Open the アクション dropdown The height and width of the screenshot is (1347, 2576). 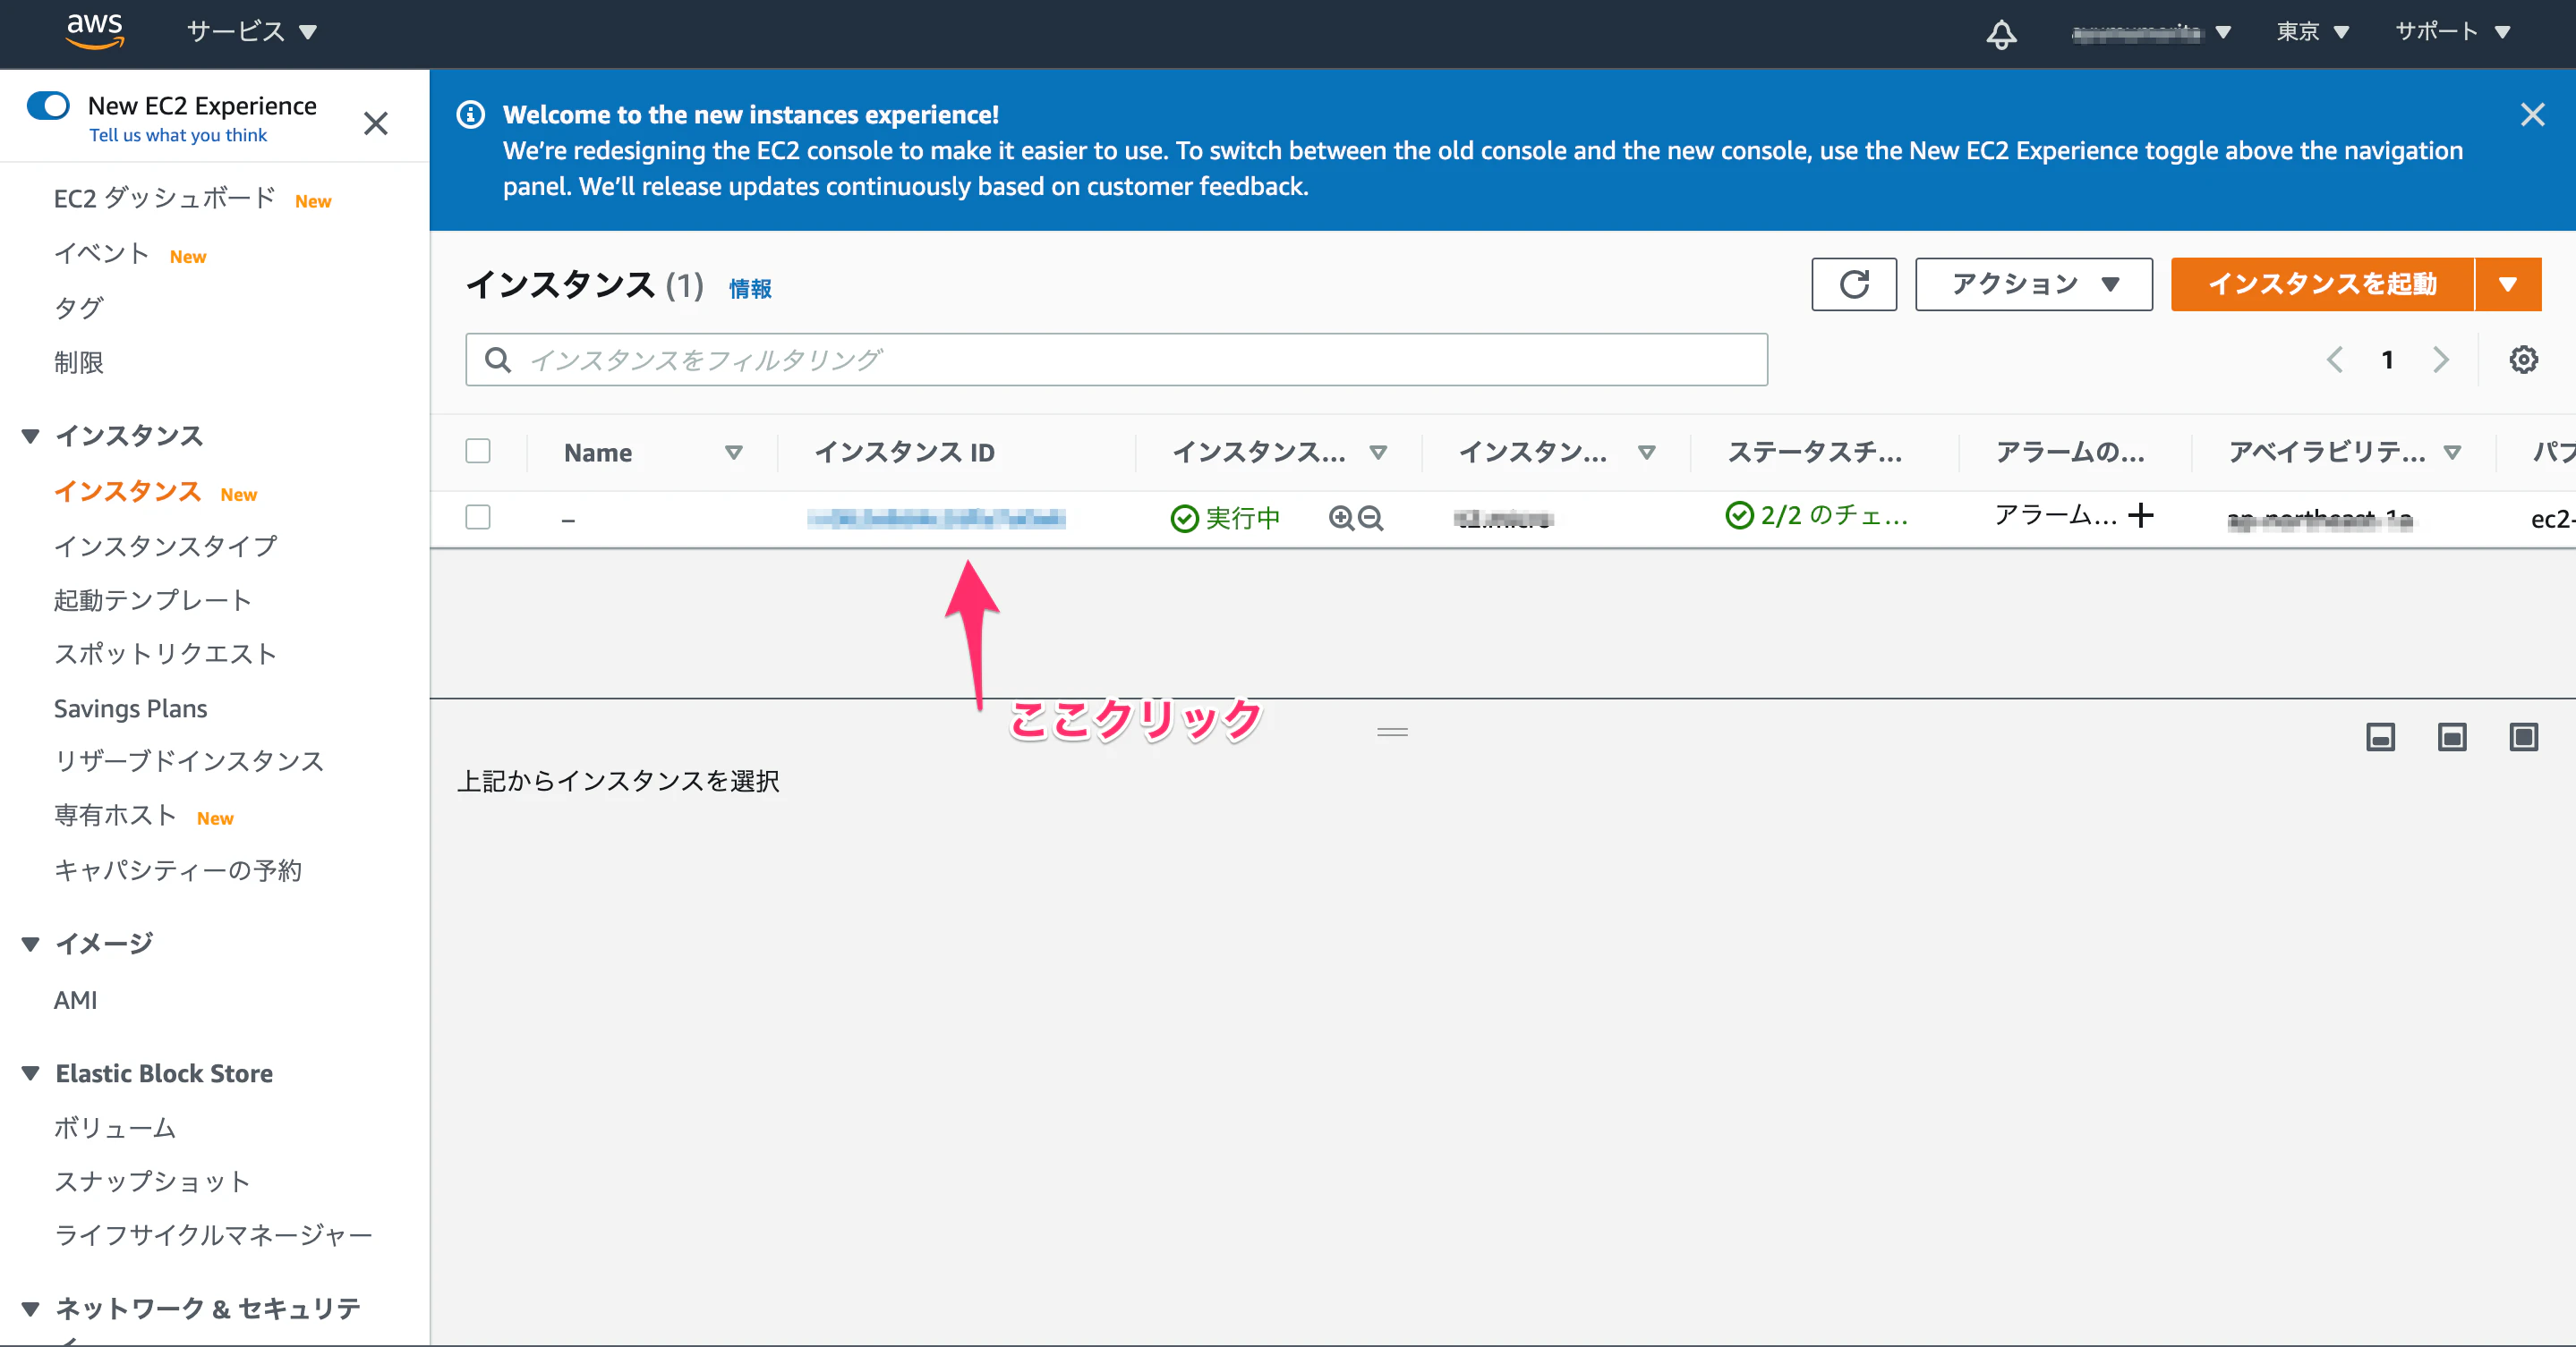2034,284
